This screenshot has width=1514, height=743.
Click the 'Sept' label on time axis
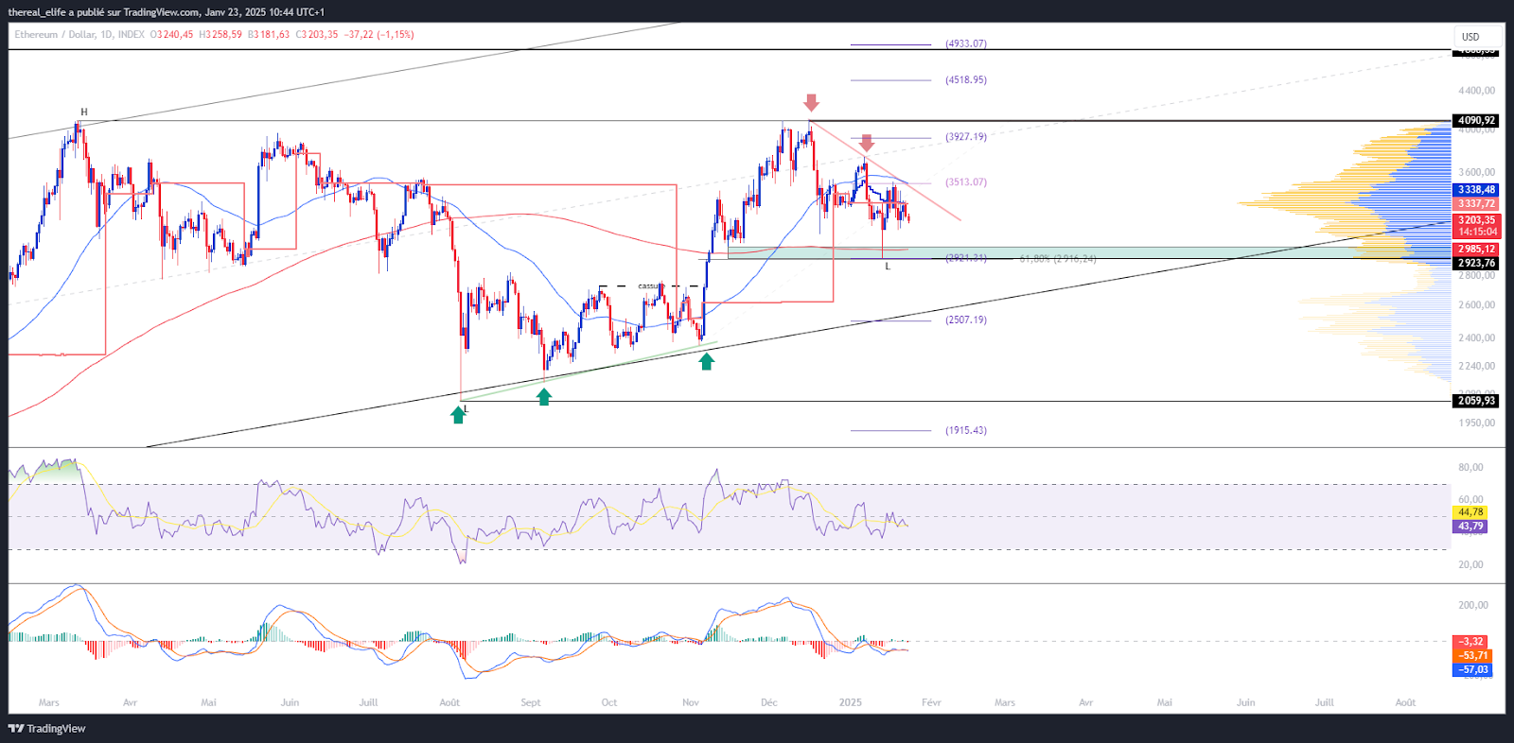coord(531,702)
